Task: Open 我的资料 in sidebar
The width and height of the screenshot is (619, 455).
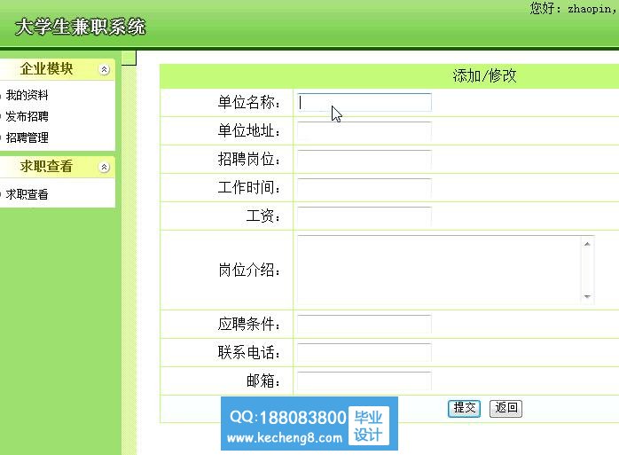Action: (27, 95)
